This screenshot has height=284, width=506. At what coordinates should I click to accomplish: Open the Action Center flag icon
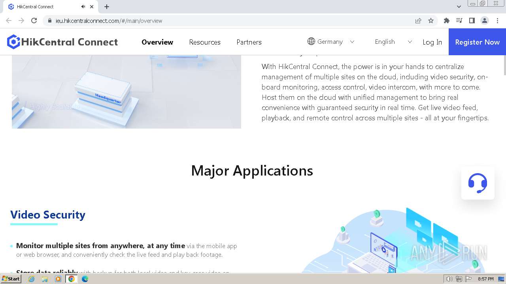click(x=468, y=279)
